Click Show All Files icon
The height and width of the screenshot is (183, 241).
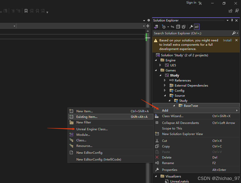click(184, 27)
